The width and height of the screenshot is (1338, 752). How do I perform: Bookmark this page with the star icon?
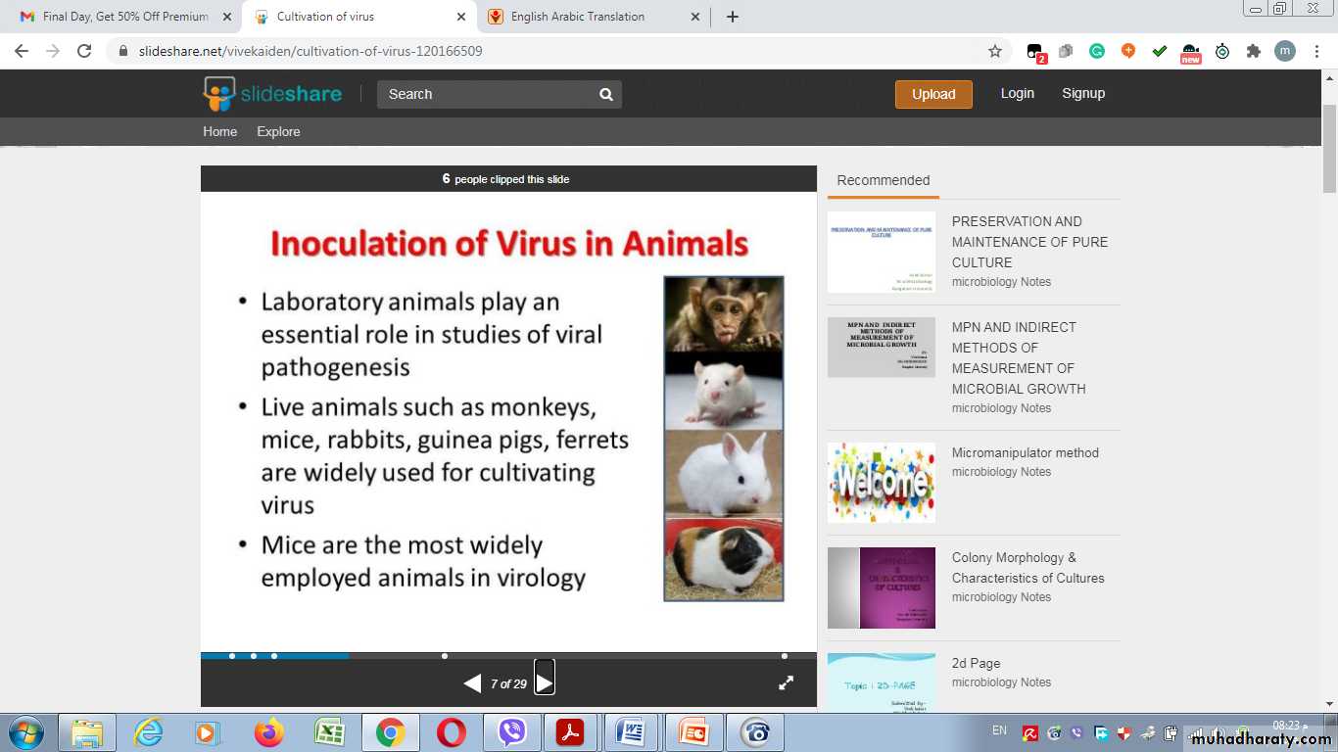click(x=995, y=51)
